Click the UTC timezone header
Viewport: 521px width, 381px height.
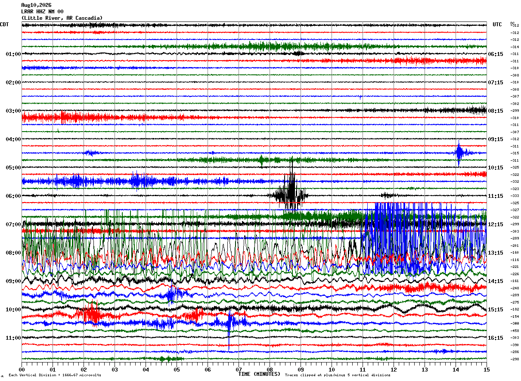click(497, 25)
